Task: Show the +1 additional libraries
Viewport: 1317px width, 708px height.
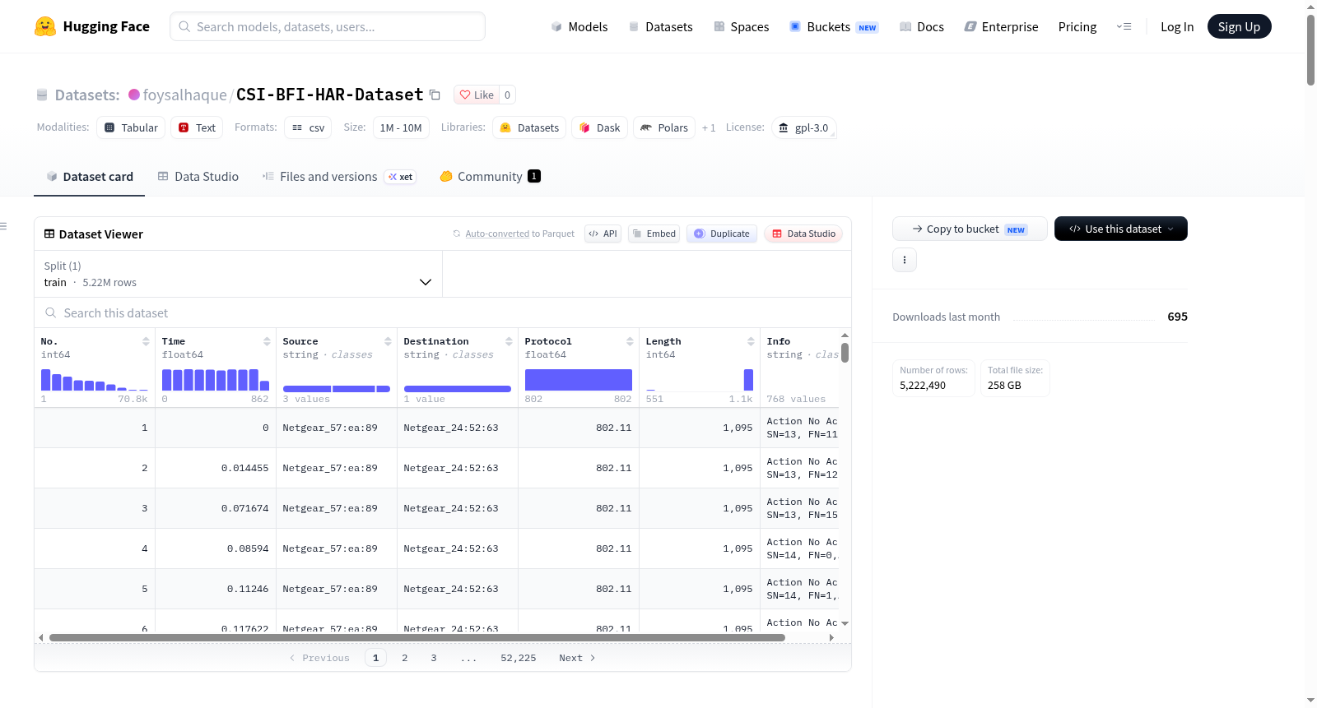Action: [709, 127]
